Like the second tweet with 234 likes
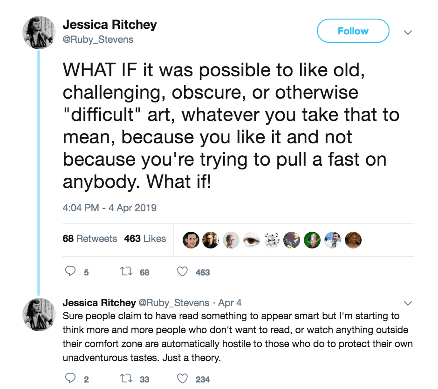 (183, 379)
